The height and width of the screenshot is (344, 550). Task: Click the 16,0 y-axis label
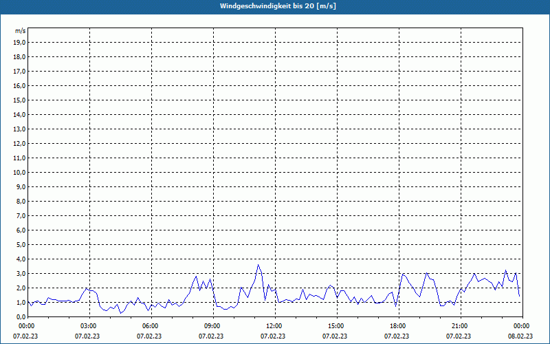pyautogui.click(x=19, y=85)
